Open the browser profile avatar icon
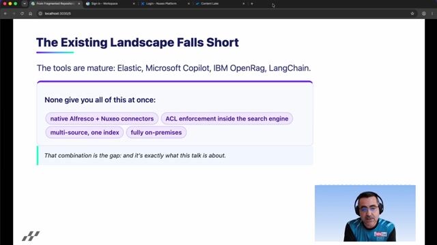The width and height of the screenshot is (437, 245). coord(423,14)
